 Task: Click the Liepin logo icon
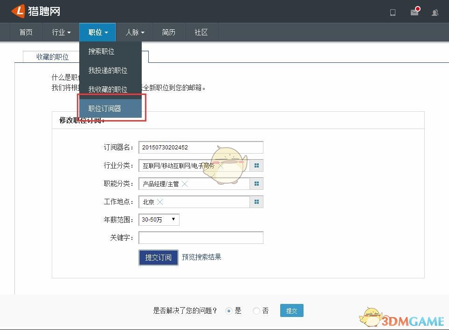pos(18,11)
